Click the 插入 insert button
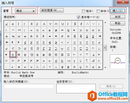Image resolution: width=130 pixels, height=103 pixels. pyautogui.click(x=118, y=11)
